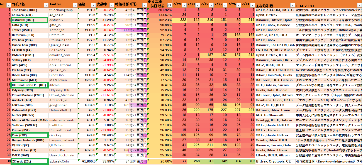Viewport: 363px width, 165px height.
Task: Open the 主な取引所 filter dropdown
Action: pos(292,5)
